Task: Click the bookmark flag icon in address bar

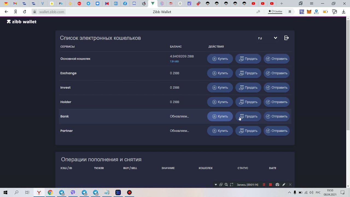Action: click(290, 12)
